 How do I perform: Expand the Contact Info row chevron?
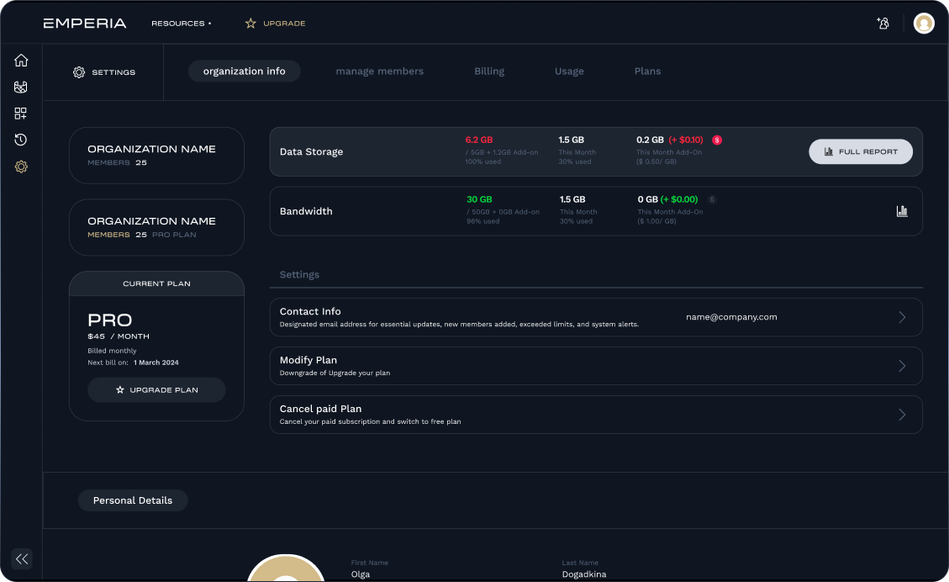pyautogui.click(x=902, y=317)
